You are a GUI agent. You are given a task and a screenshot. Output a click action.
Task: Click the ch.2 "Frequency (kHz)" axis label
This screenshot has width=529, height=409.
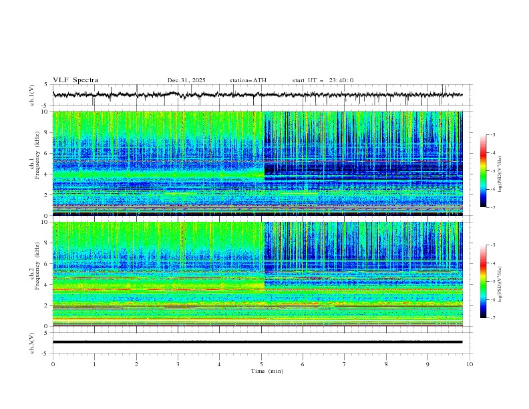(x=37, y=265)
